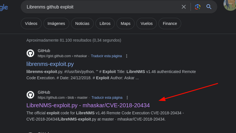Open LibreNMS-exploit.py - mhaskar/CVE-2018-20434 link
The image size is (236, 133).
88,105
